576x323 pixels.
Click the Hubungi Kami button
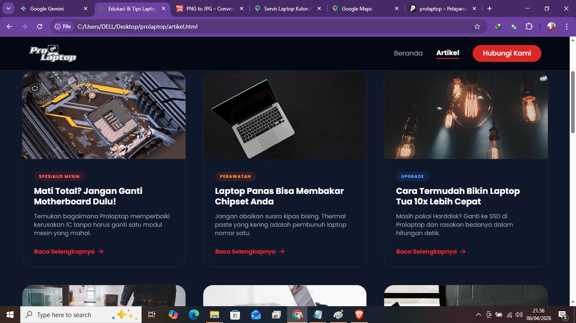click(506, 53)
